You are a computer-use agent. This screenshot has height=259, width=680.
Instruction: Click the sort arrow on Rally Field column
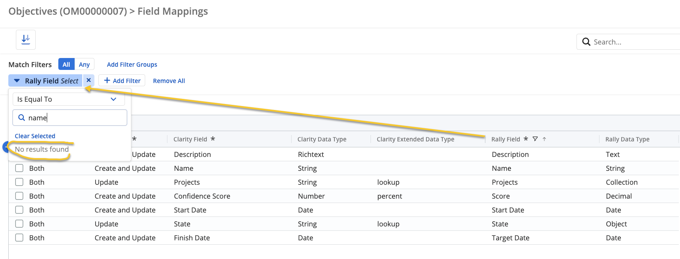544,139
